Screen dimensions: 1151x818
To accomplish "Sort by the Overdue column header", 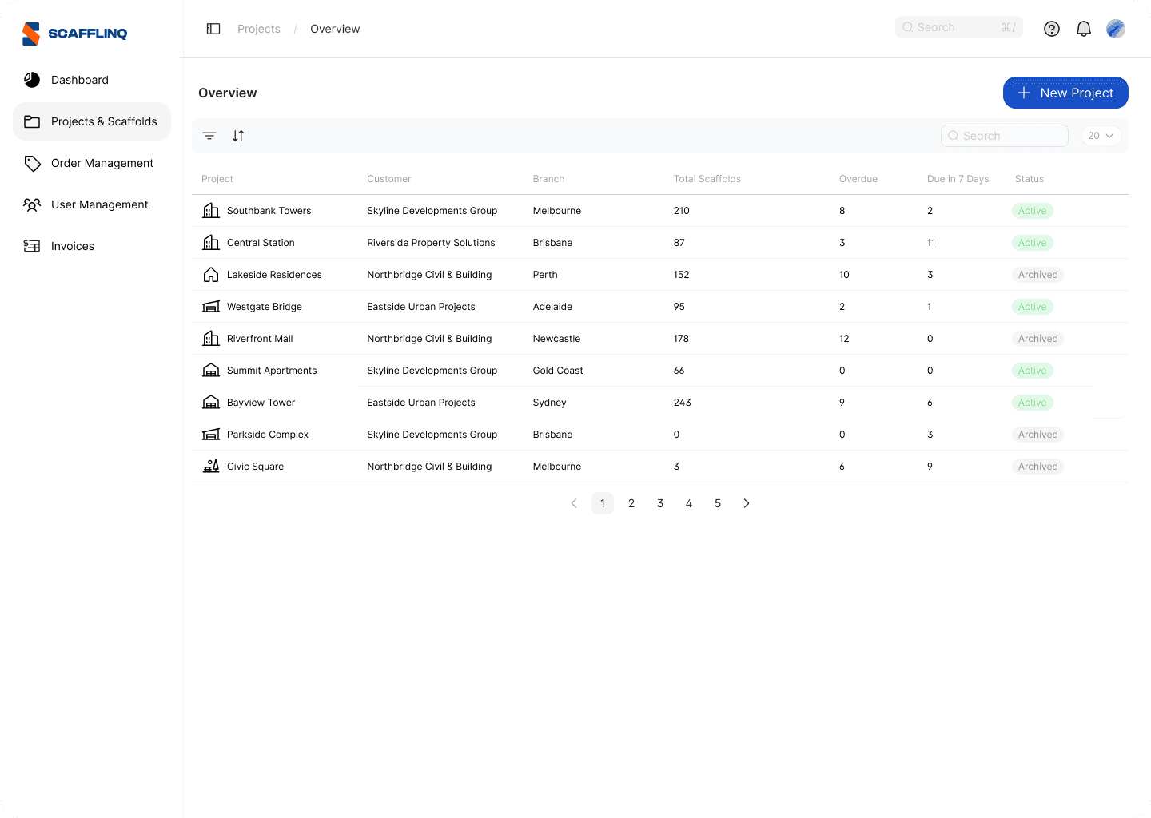I will 858,179.
